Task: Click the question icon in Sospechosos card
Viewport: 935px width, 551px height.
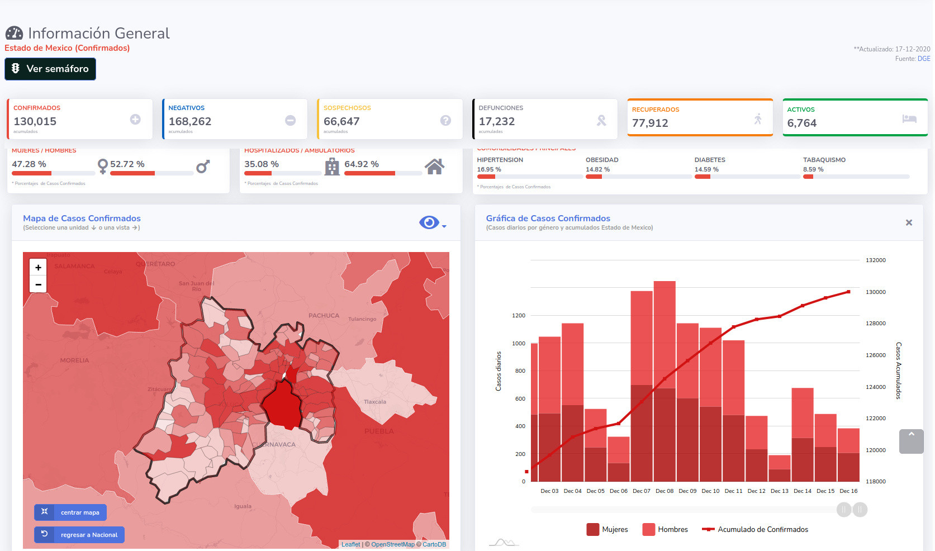Action: [445, 120]
